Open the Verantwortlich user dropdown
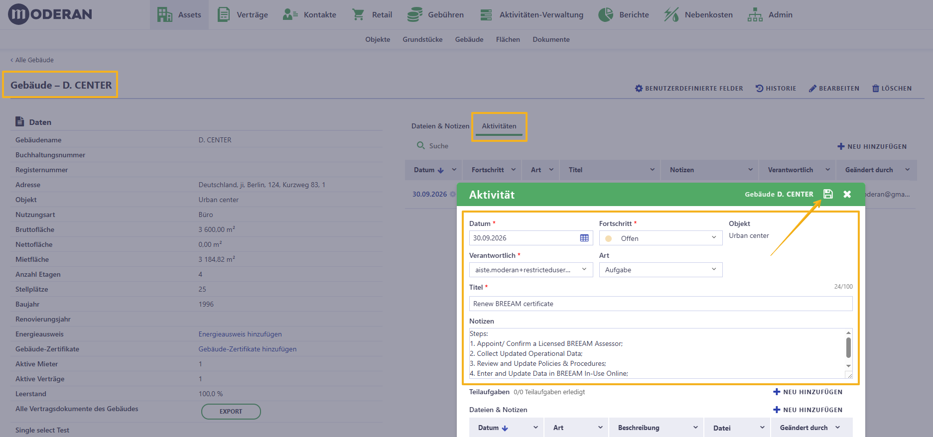933x437 pixels. click(531, 270)
